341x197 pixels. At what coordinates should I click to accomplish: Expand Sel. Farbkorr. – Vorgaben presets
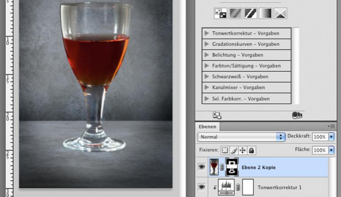point(207,98)
